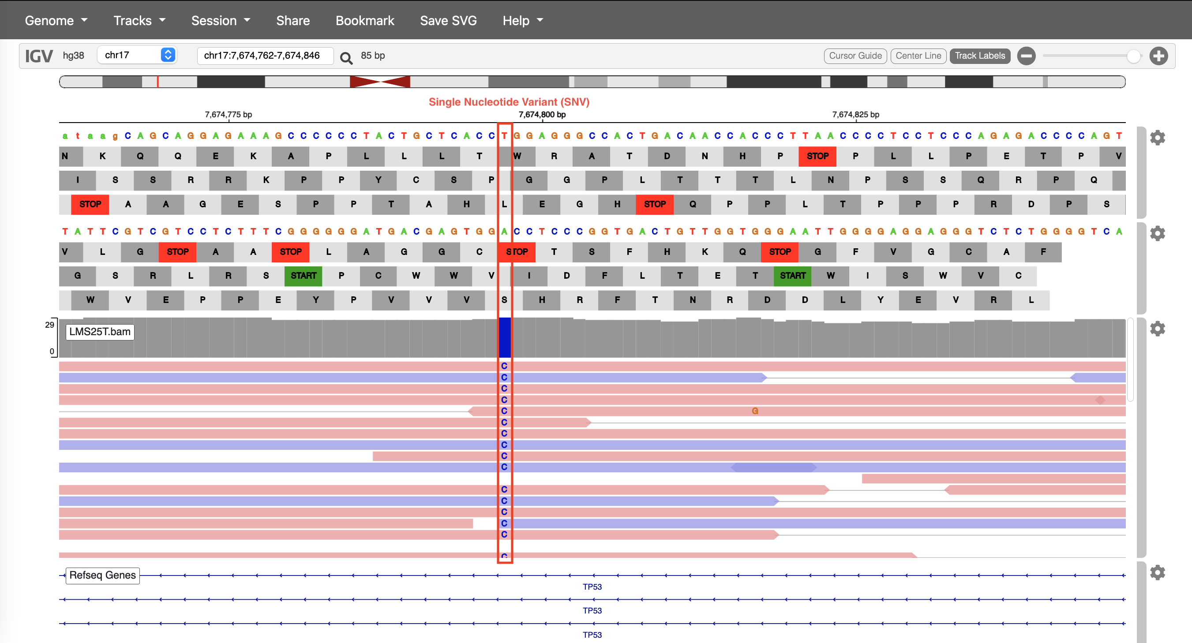Image resolution: width=1192 pixels, height=643 pixels.
Task: Toggle the Center Line button
Action: pos(918,56)
